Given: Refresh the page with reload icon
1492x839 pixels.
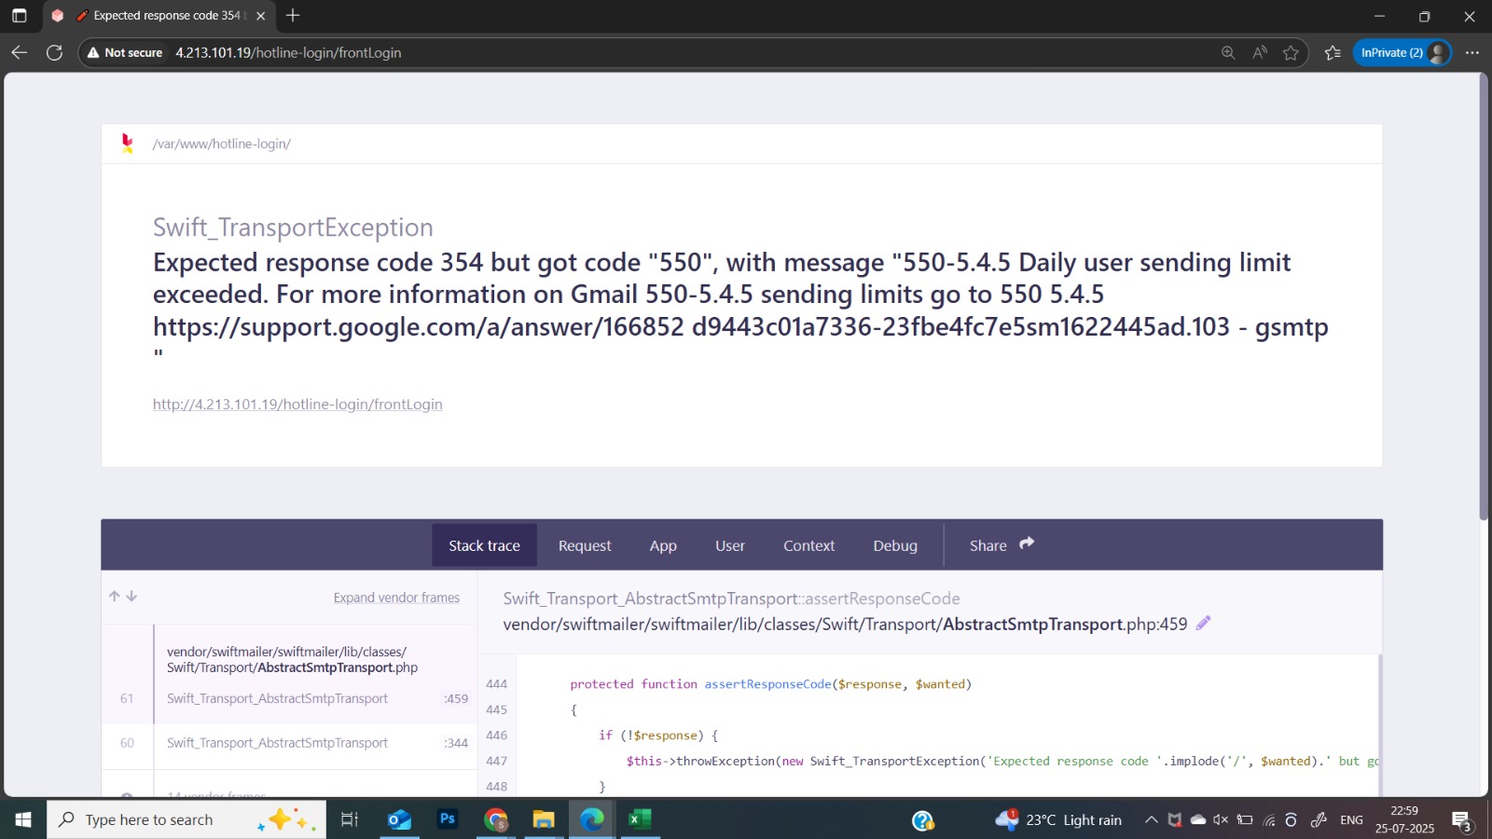Looking at the screenshot, I should [55, 53].
